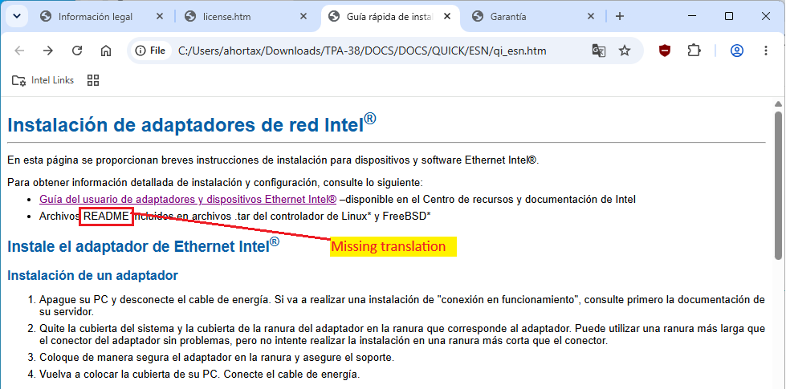Viewport: 786px width, 389px height.
Task: Open the apps grid shortcut icon
Action: click(x=93, y=80)
